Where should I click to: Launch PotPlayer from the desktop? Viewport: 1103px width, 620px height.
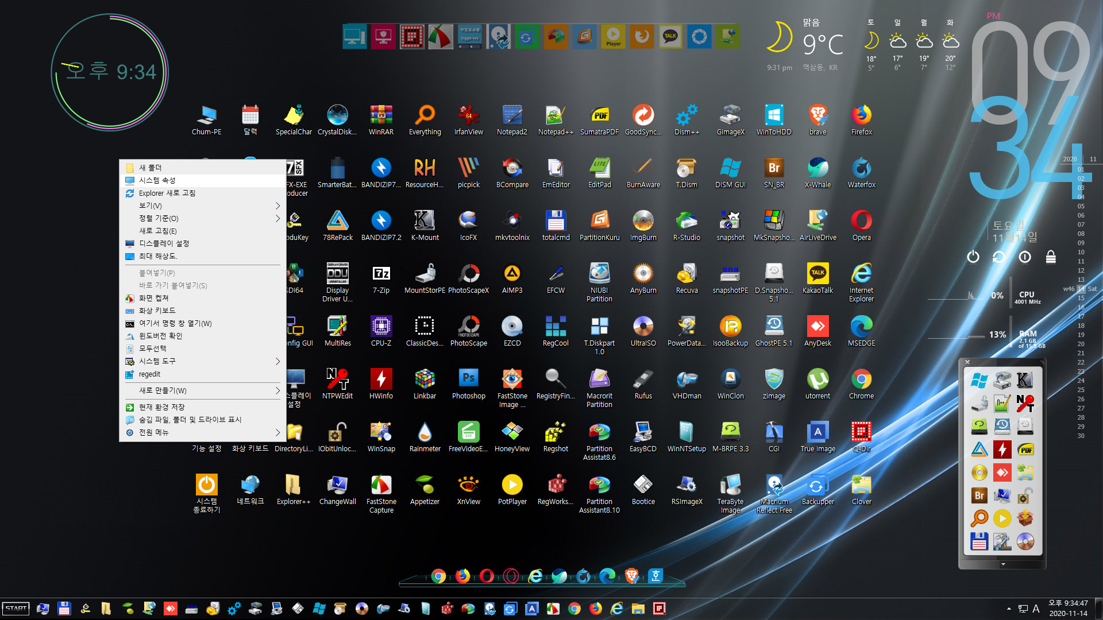pos(512,489)
